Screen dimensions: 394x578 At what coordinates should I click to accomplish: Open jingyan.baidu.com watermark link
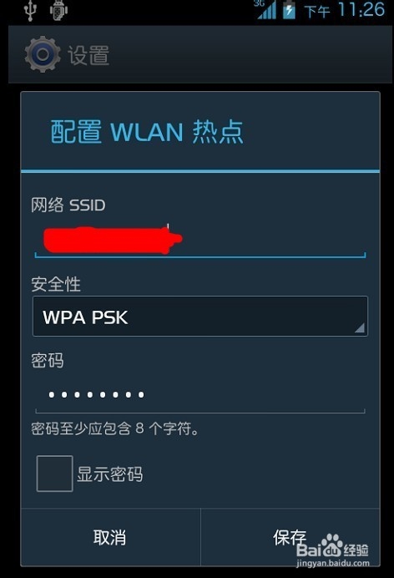pyautogui.click(x=332, y=563)
